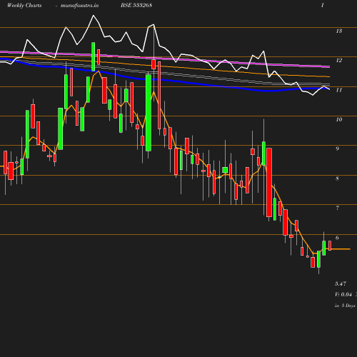357x357 pixels.
Task: Click the price axis label 13
Action: (x=339, y=31)
